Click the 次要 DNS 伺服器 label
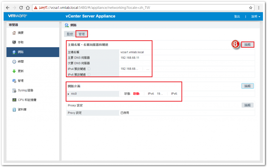 point(79,63)
